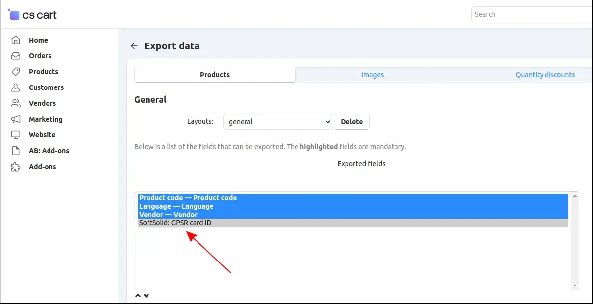Click the Products tag icon

click(15, 72)
